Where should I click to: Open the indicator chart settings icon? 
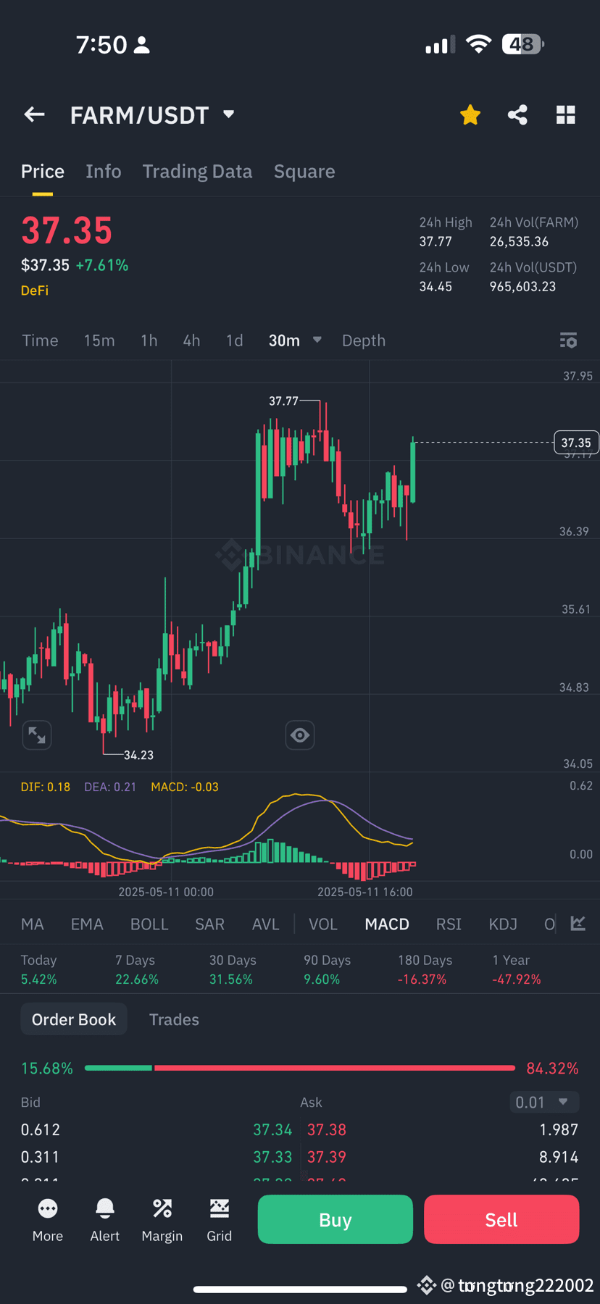(578, 924)
